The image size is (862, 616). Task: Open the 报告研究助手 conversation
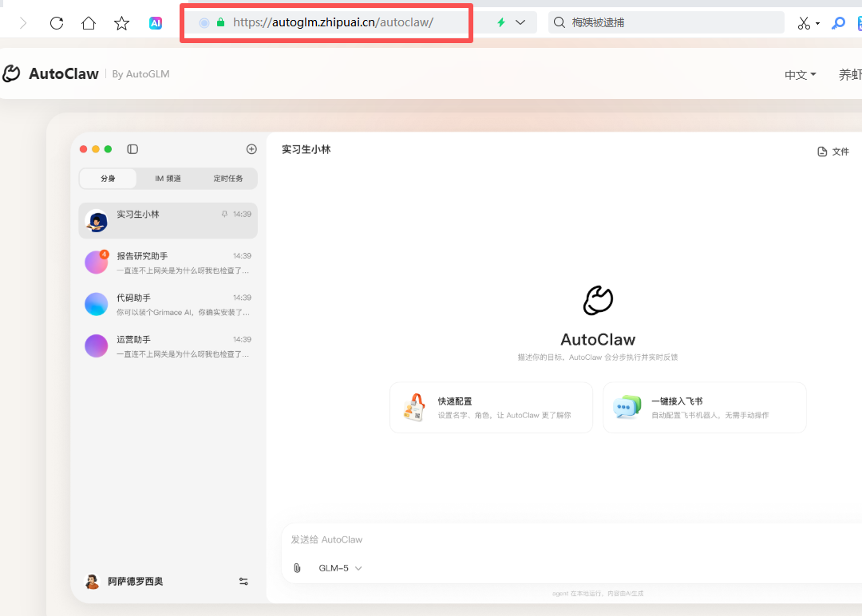click(168, 263)
